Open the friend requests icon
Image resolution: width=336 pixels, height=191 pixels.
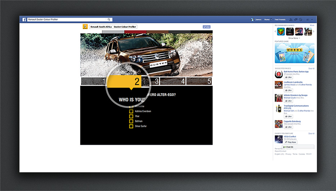tap(291, 19)
